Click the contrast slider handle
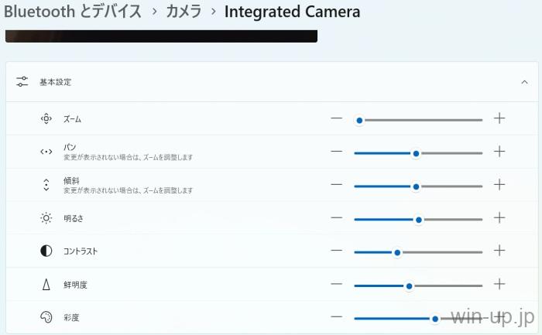The width and height of the screenshot is (542, 335). pyautogui.click(x=397, y=252)
